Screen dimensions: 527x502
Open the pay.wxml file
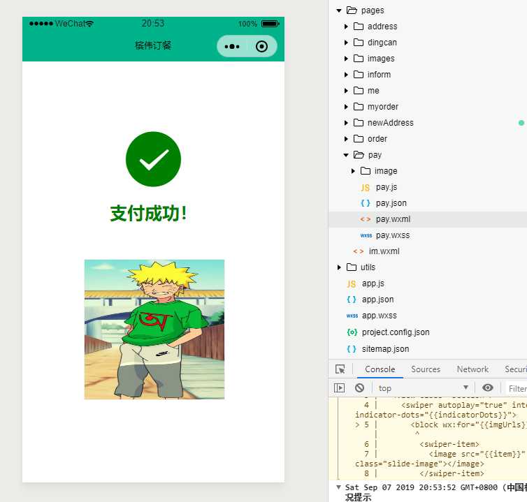(x=393, y=219)
